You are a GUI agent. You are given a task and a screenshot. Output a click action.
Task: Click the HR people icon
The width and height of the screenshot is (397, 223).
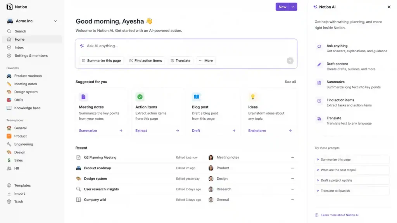point(9,168)
